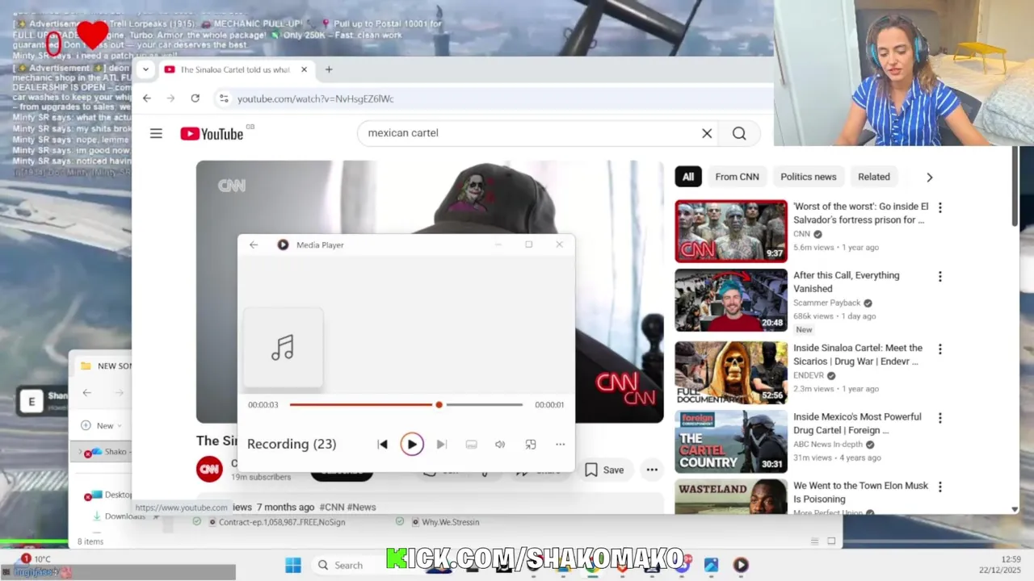Click Scammer Payback thumbnail 20:48

click(731, 300)
